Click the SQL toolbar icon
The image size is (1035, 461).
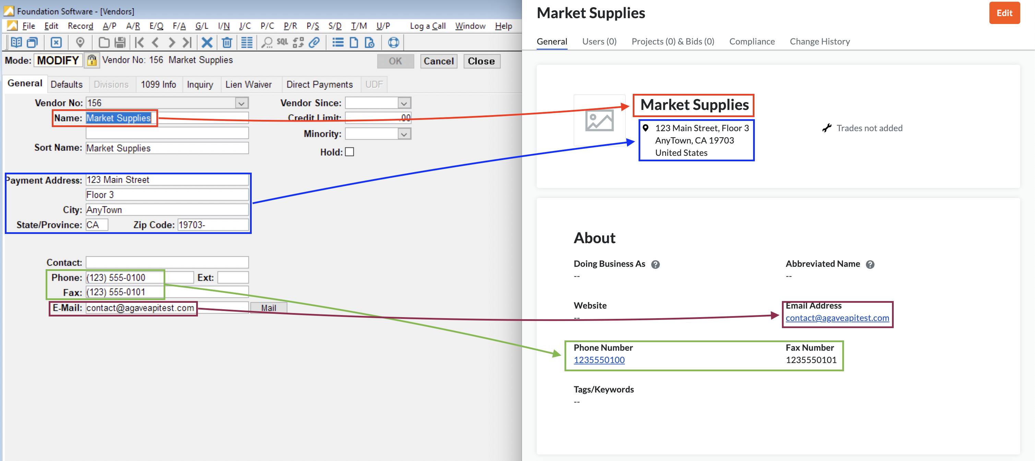point(283,42)
